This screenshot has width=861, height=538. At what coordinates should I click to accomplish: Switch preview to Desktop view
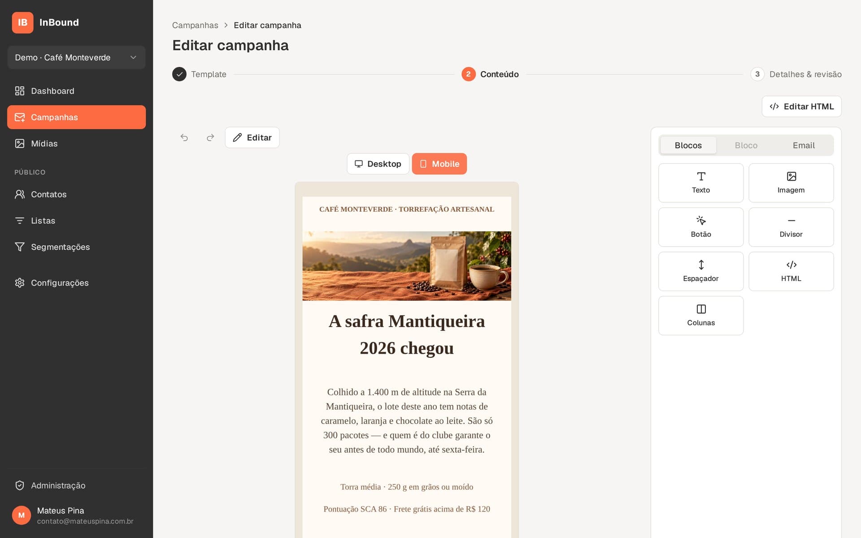click(378, 164)
